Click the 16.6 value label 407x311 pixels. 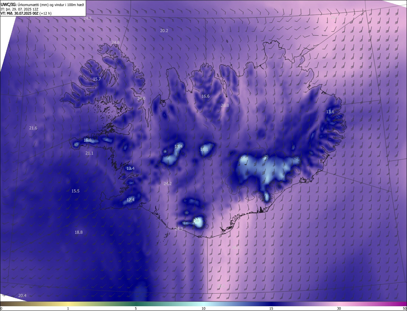pyautogui.click(x=205, y=96)
